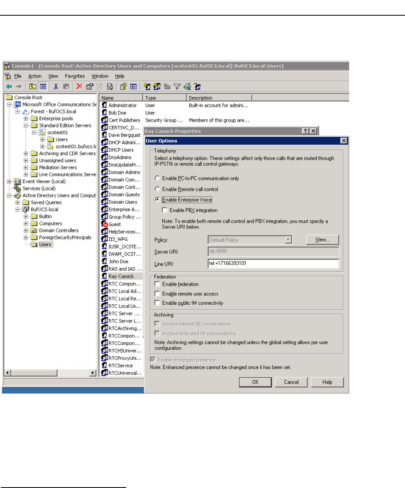Collapse Standard Edition Servers node
Screen dimensions: 405x488
coord(26,125)
